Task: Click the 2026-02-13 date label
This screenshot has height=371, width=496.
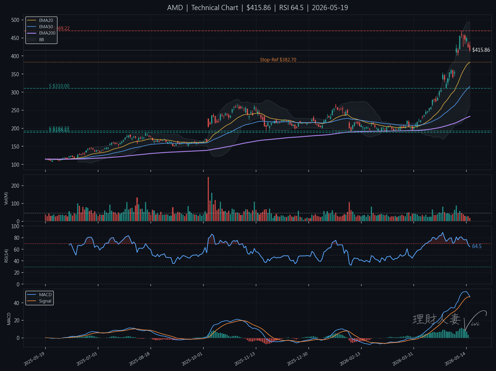Action: (350, 359)
